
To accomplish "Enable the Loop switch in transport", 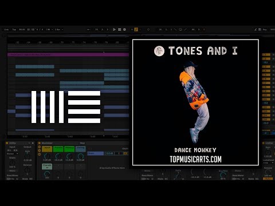I will [180, 30].
